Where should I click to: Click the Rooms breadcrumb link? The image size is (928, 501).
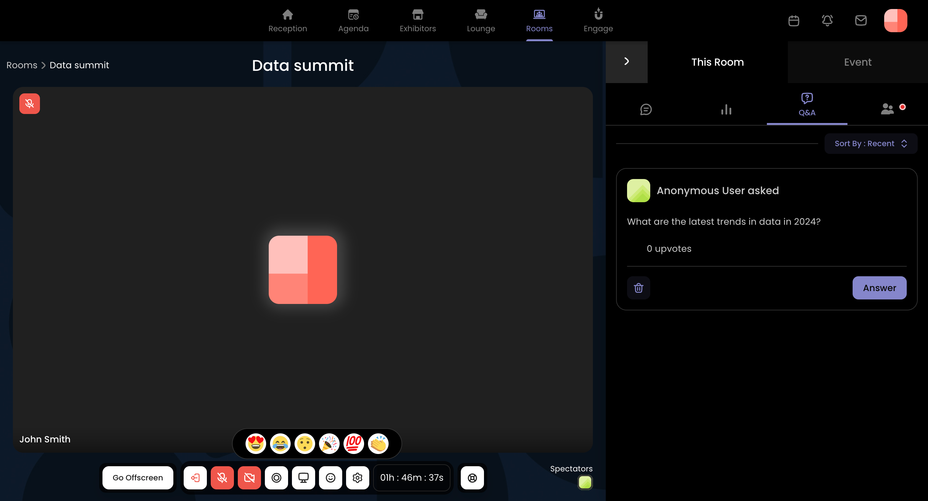22,65
